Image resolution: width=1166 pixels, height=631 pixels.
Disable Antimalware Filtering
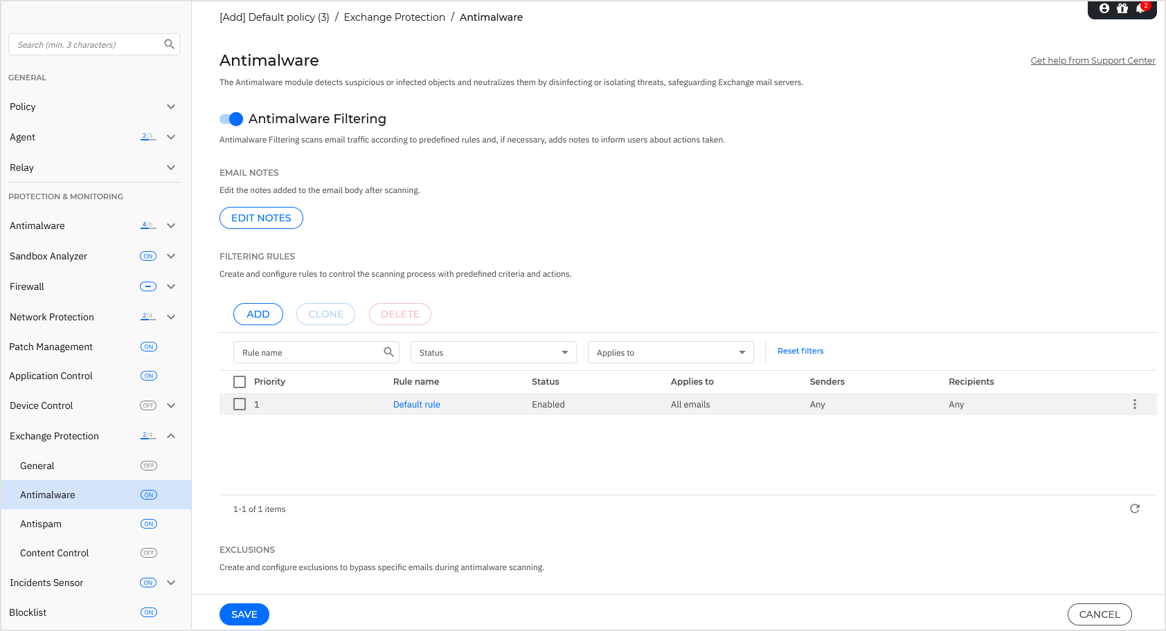(231, 118)
